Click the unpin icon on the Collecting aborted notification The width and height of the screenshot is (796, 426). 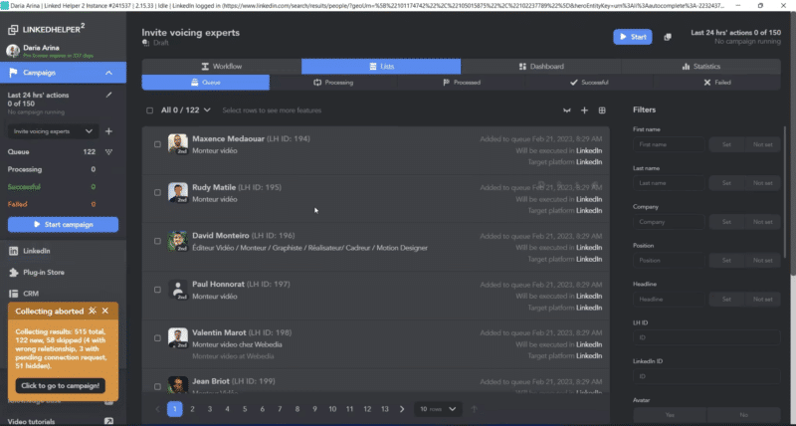(93, 311)
